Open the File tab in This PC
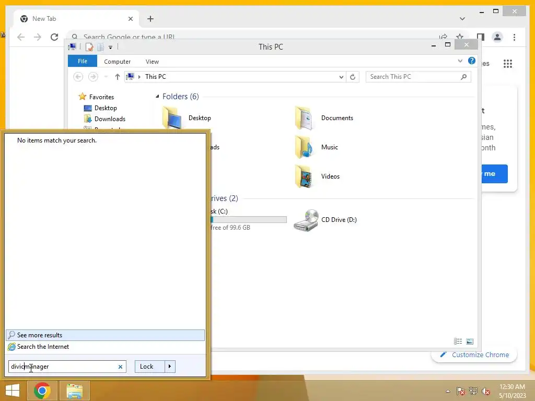535x401 pixels. 83,61
